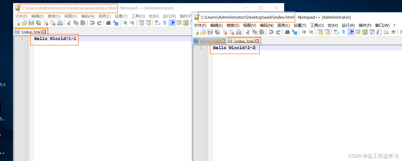
Task: Click Print icon in www window toolbar
Action: coord(60,23)
